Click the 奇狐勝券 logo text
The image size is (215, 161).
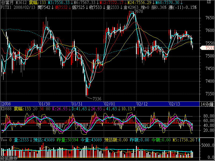(9, 159)
